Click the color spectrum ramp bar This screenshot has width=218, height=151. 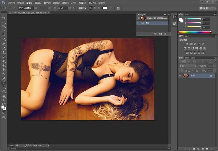point(195,32)
